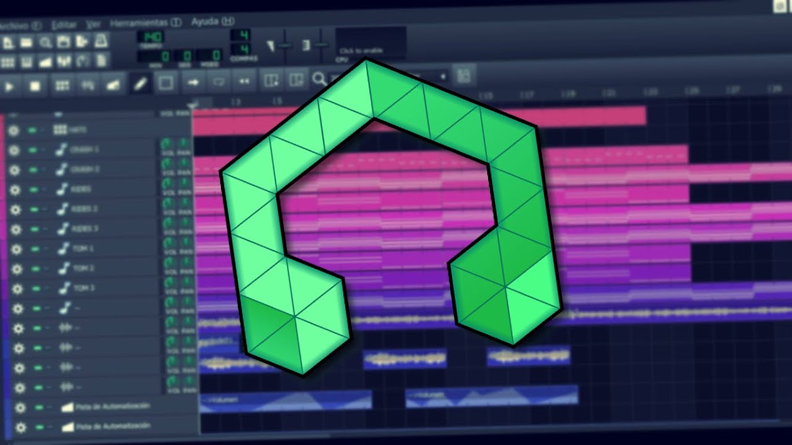Show the Automation Editor window icon
The height and width of the screenshot is (445, 792).
point(45,62)
